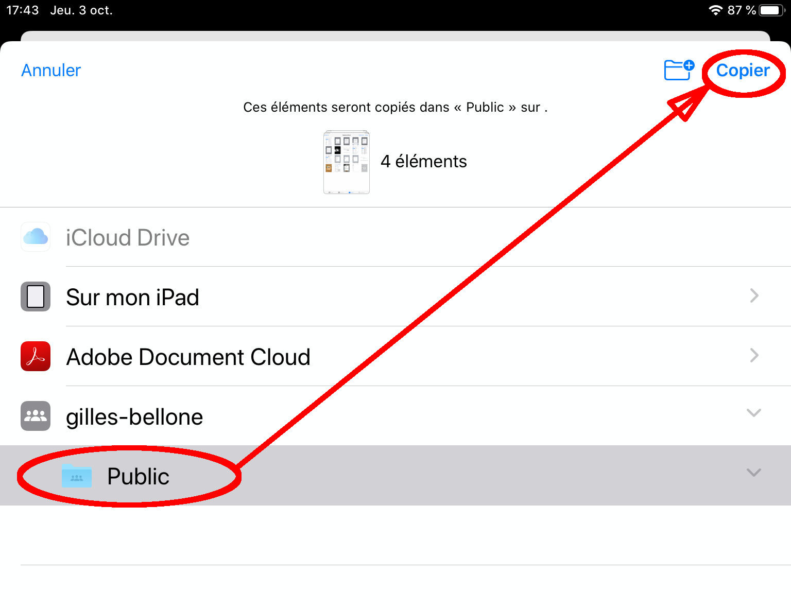Collapse the gilles-bellone location chevron
Screen dimensions: 791x610
click(754, 413)
